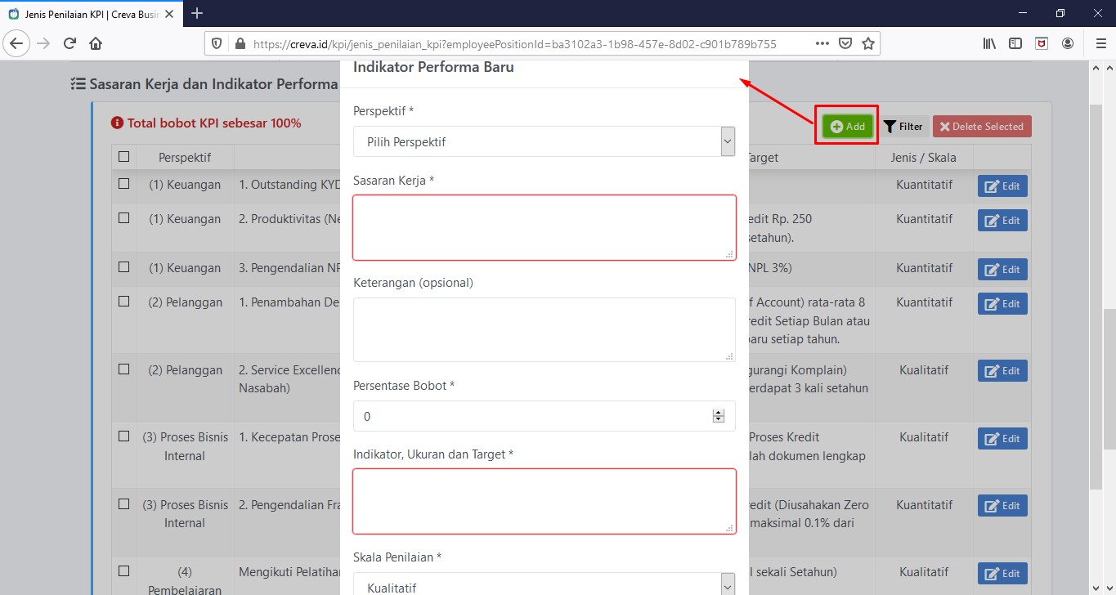1116x595 pixels.
Task: Click the Perspektif column header
Action: coord(185,157)
